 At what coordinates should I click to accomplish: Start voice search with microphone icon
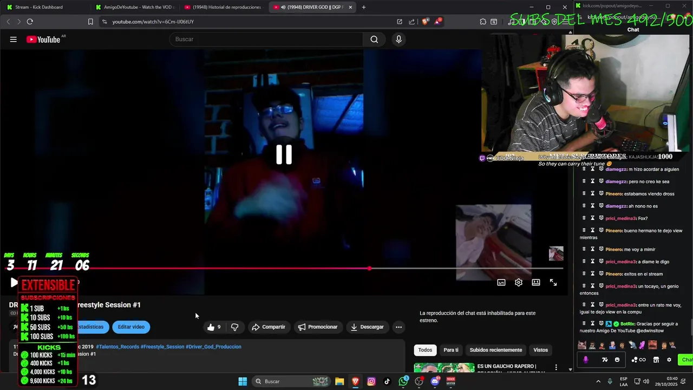tap(398, 40)
